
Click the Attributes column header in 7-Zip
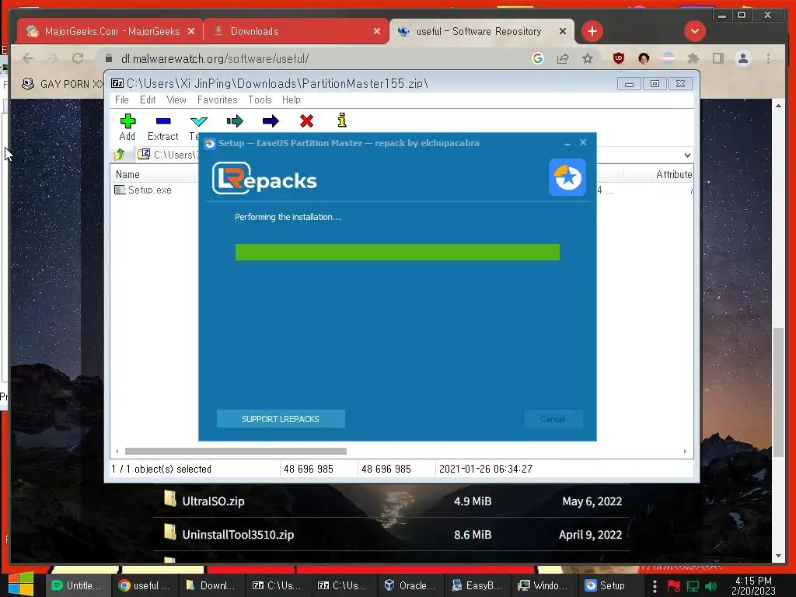point(674,175)
